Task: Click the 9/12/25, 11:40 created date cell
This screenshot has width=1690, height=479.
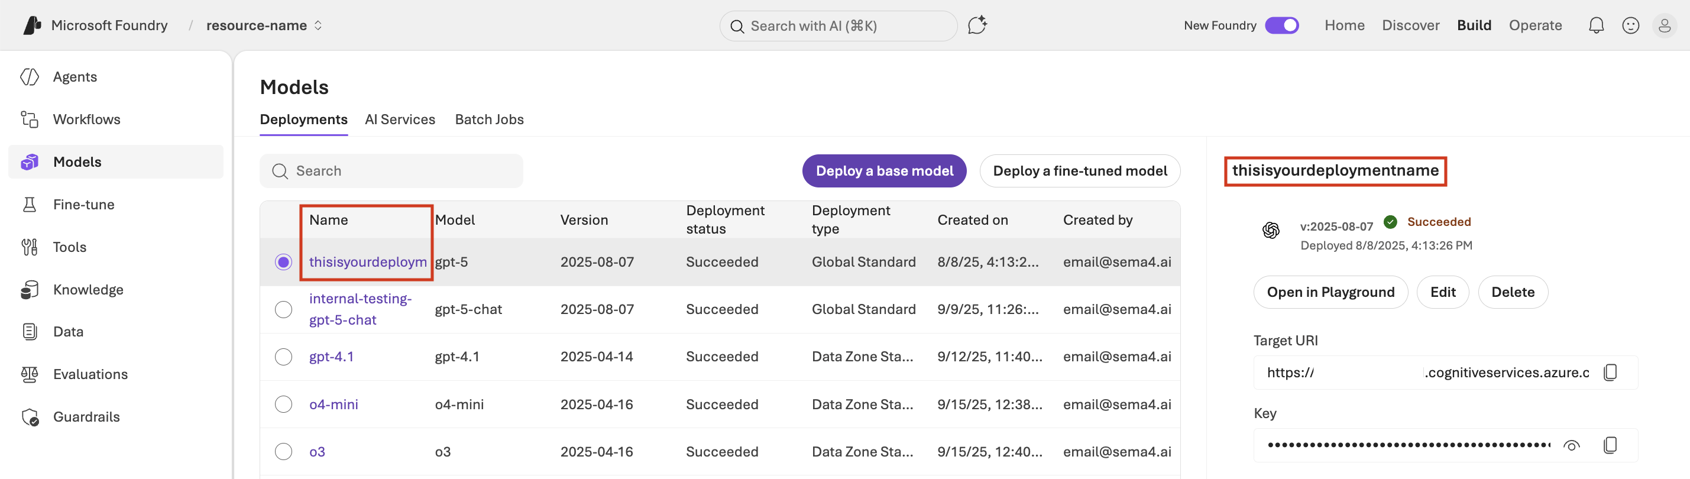Action: [x=989, y=357]
